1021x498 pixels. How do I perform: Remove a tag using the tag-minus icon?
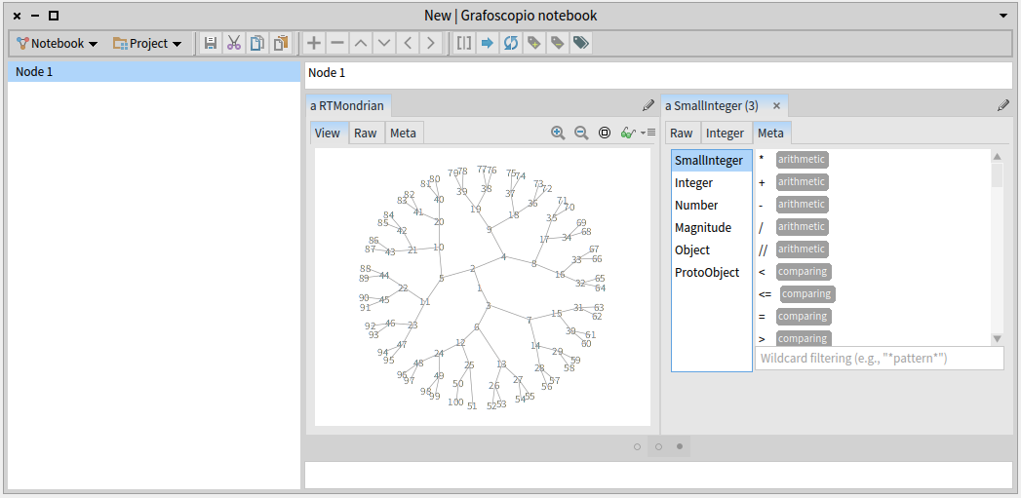point(558,44)
